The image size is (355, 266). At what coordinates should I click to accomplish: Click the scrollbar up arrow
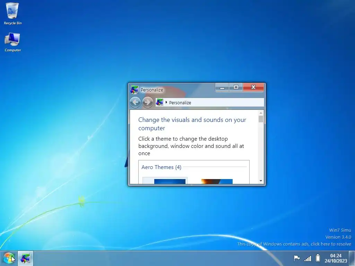[x=261, y=113]
